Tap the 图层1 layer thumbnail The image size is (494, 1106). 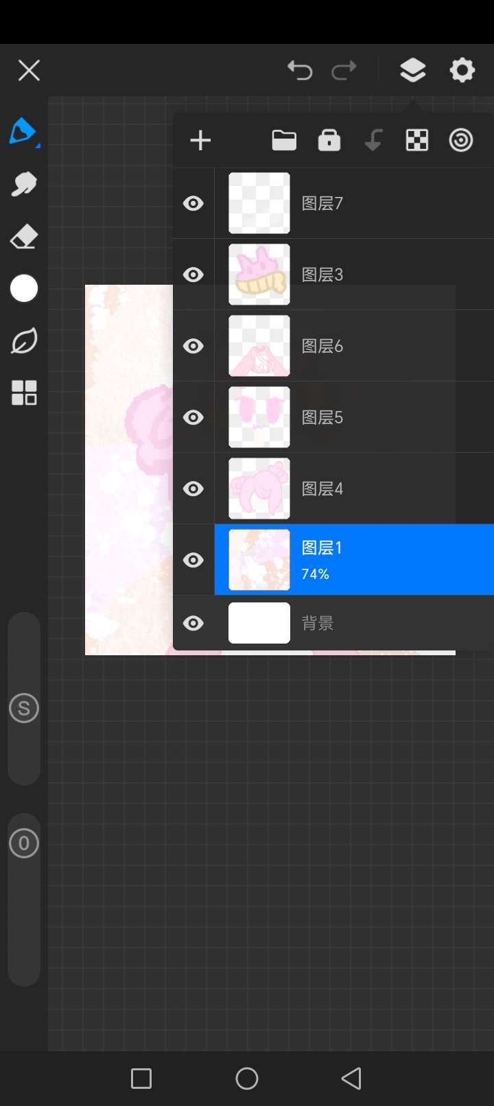[x=259, y=560]
